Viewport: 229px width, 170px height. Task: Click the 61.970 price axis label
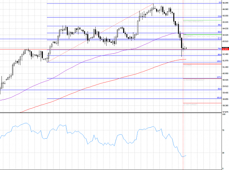[x=225, y=61]
